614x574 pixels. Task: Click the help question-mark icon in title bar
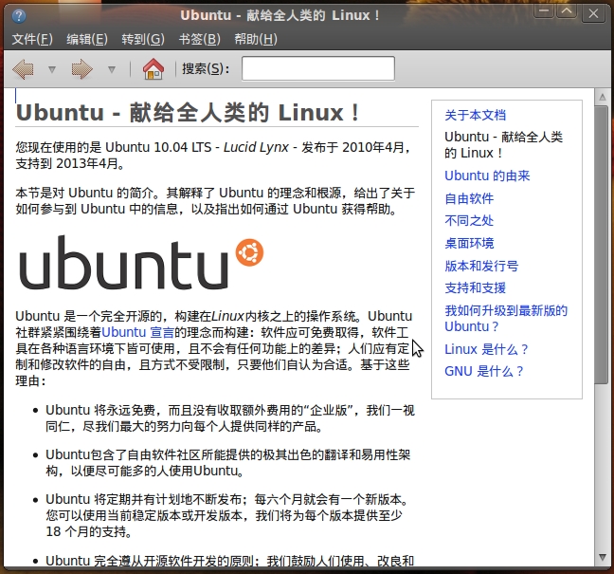tap(18, 16)
